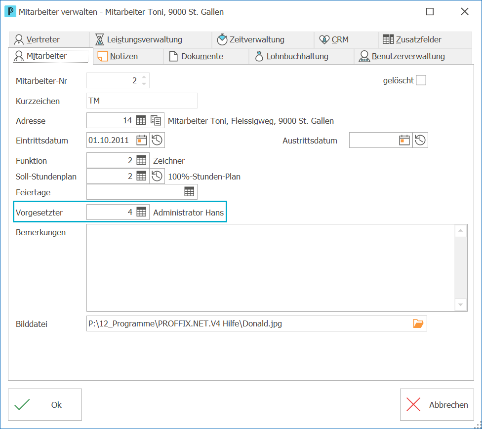Cancel with the Abbrechen button
The image size is (482, 429).
point(437,405)
